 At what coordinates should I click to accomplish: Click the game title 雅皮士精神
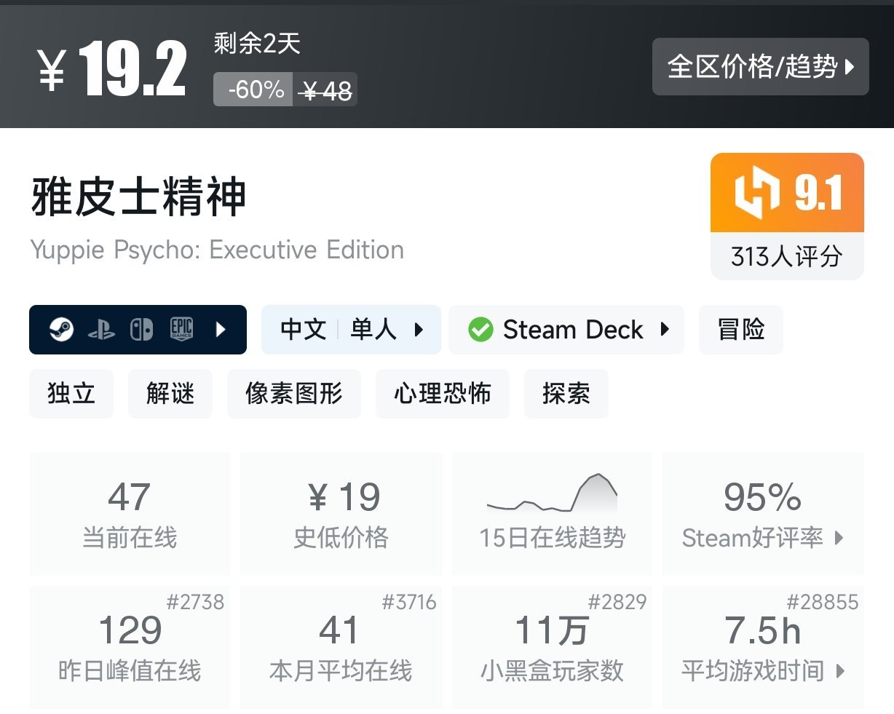click(x=139, y=197)
